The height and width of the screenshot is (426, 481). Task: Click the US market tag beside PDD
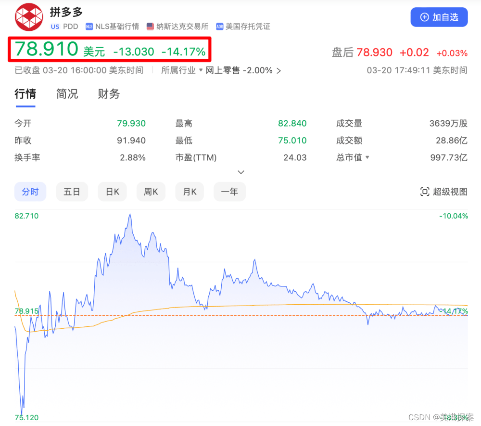(55, 26)
